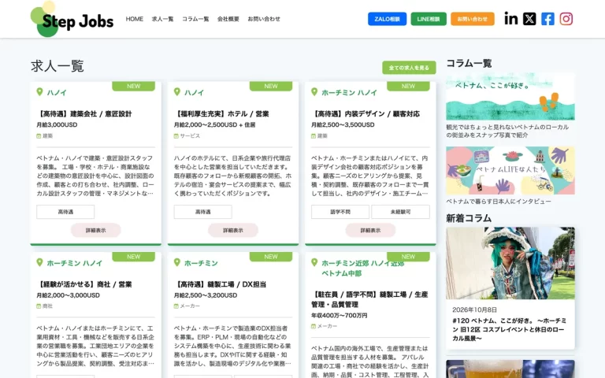The image size is (605, 378).
Task: Open job 【駐在員 / 語学不問】縫製工場 / 生産管理・品質管理
Action: point(369,299)
